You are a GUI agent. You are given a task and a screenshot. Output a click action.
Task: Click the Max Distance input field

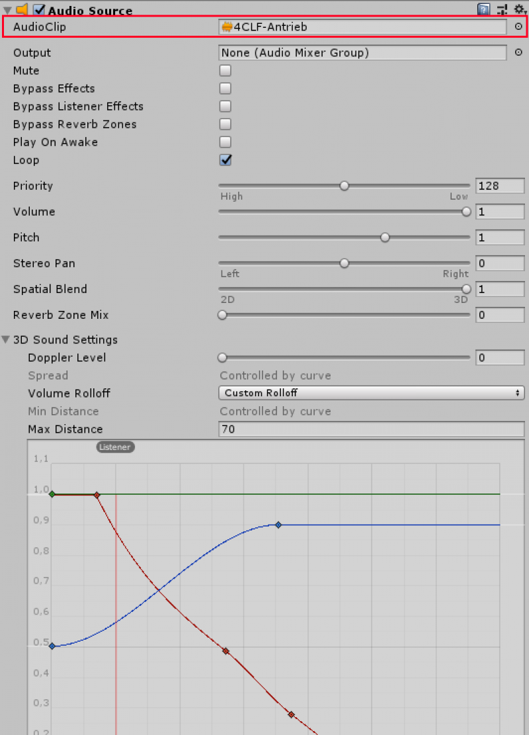coord(371,429)
